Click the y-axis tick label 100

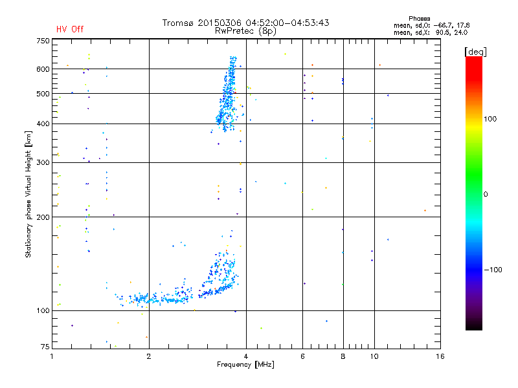43,310
